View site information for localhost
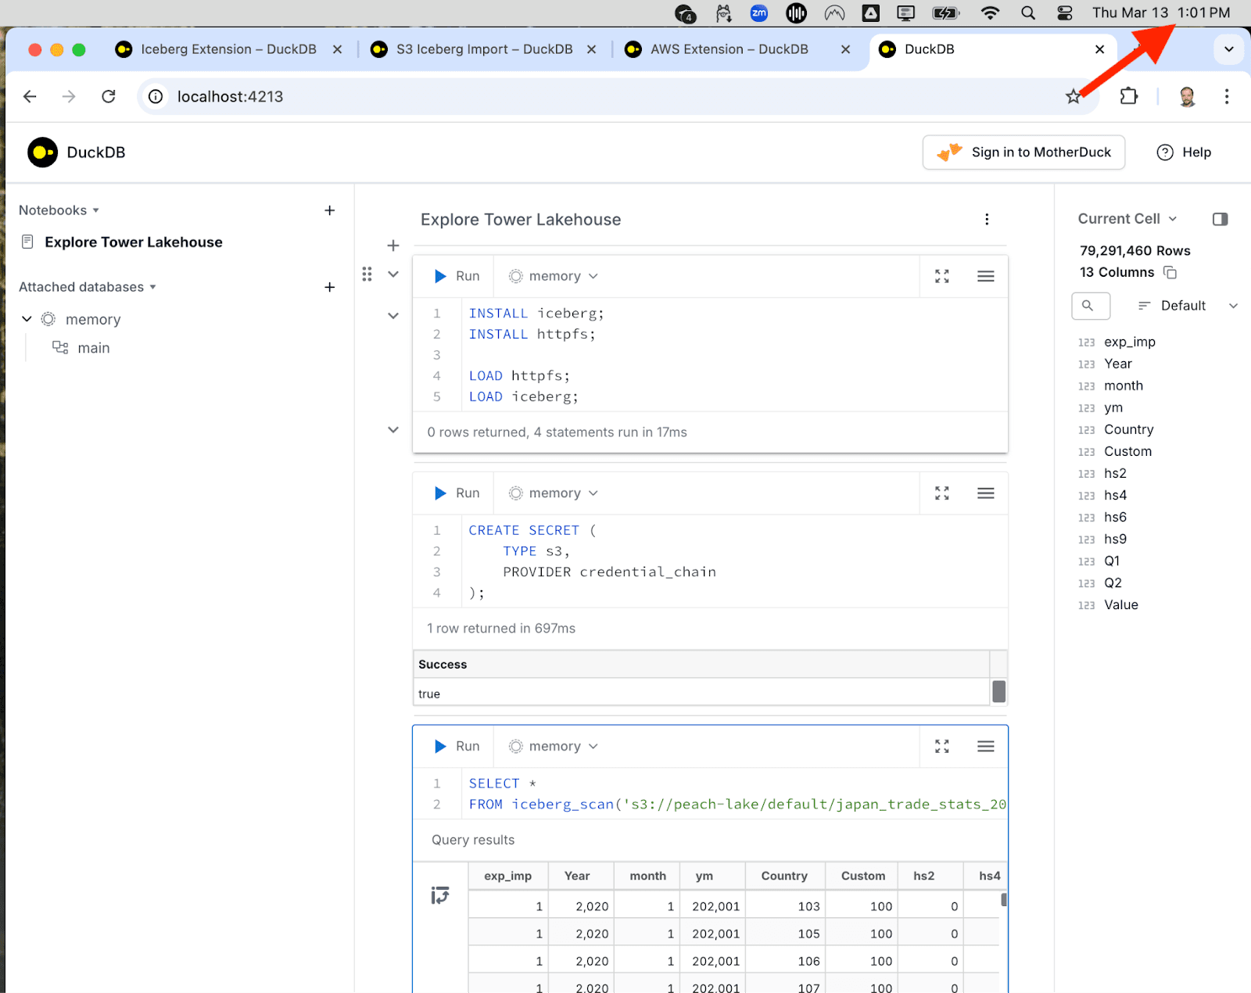This screenshot has height=993, width=1251. point(156,96)
